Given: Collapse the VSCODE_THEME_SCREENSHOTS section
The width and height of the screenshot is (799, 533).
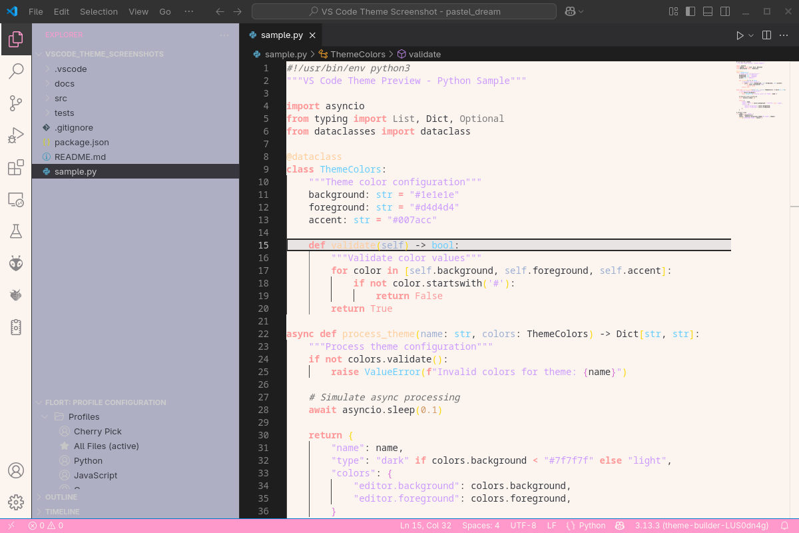Looking at the screenshot, I should (136, 54).
